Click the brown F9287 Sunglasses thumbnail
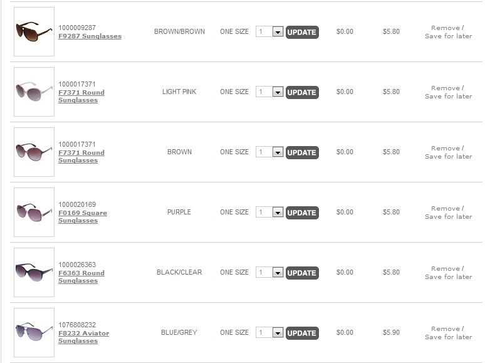 (34, 31)
